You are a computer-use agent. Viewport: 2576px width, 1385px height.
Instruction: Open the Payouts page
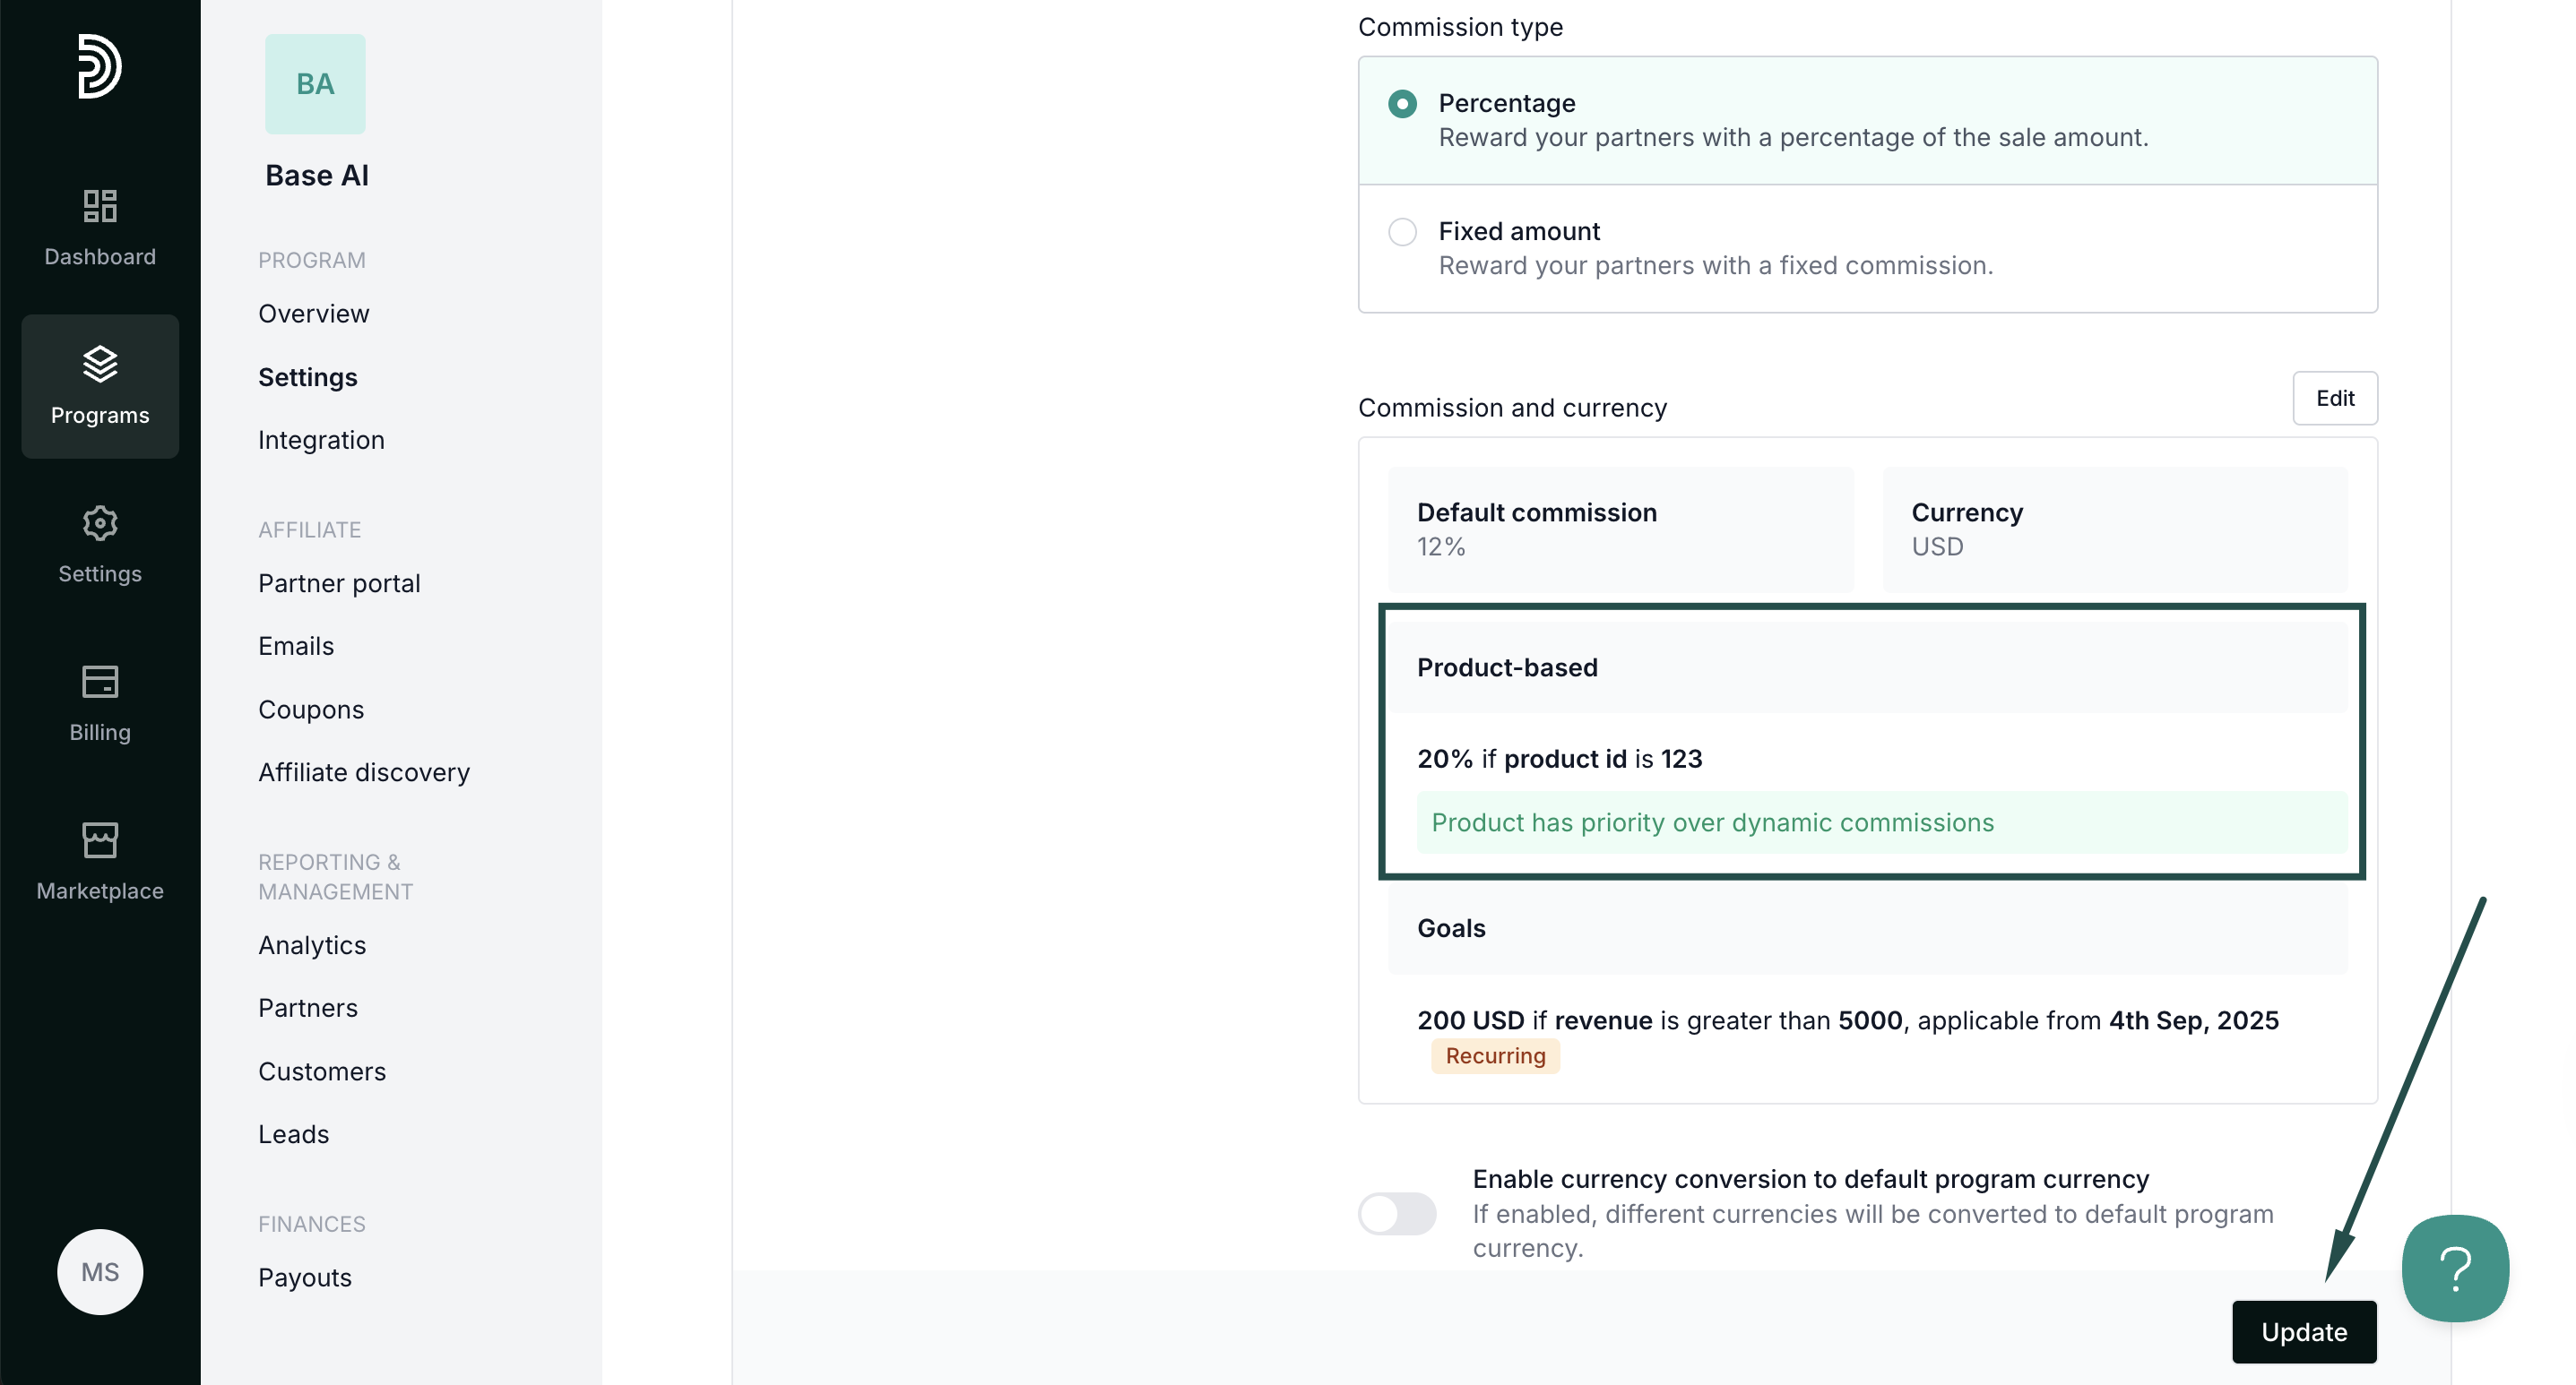[305, 1277]
